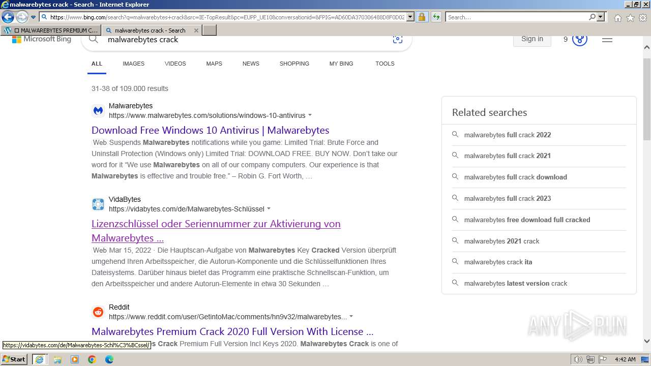Search related: malwarebytes latest version crack

pos(539,283)
